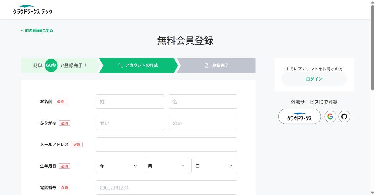Click the メールアドレス input field
Image resolution: width=375 pixels, height=195 pixels.
click(166, 144)
